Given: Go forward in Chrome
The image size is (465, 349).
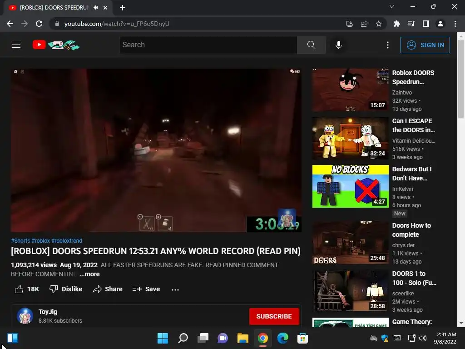Looking at the screenshot, I should 25,24.
